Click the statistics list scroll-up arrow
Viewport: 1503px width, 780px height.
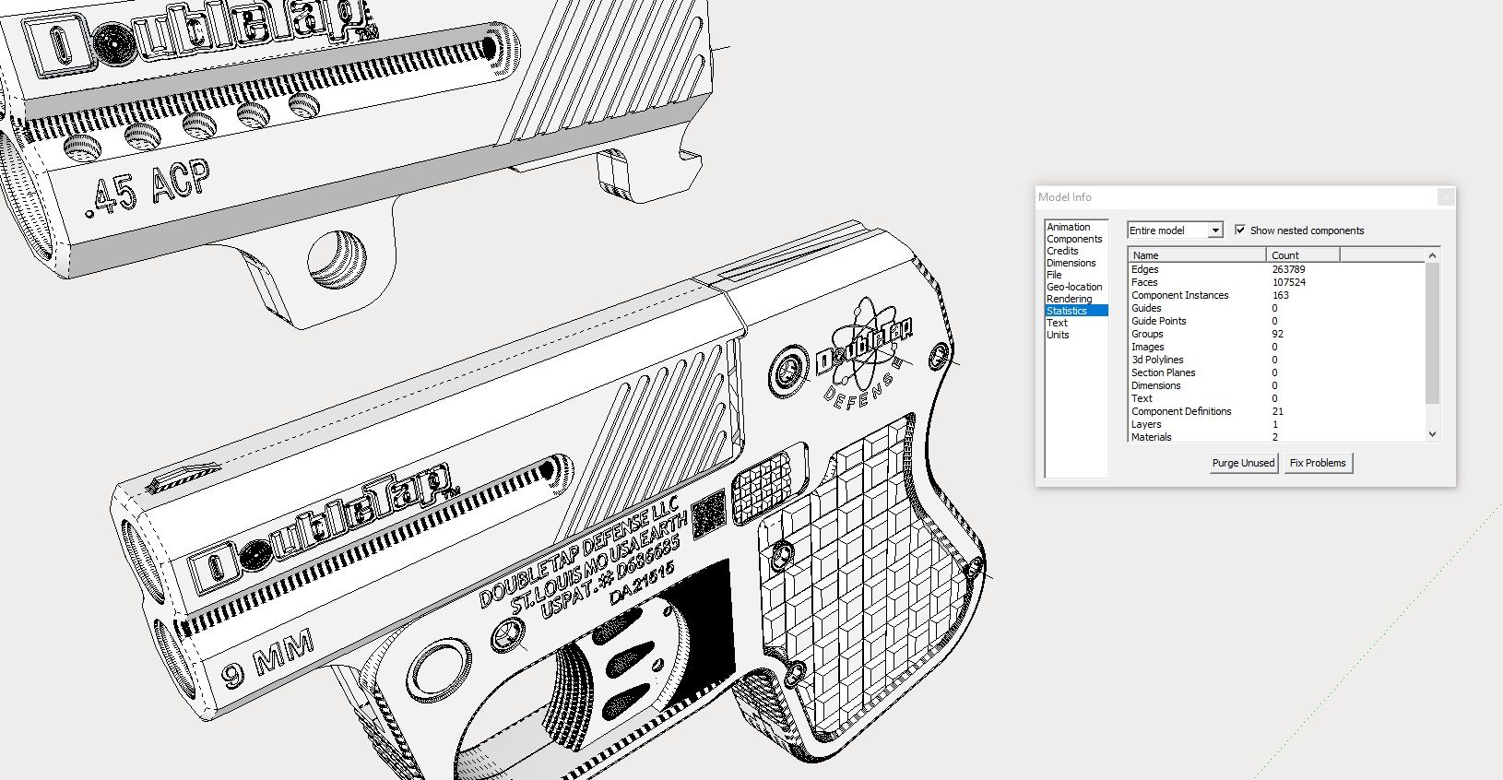click(1432, 255)
